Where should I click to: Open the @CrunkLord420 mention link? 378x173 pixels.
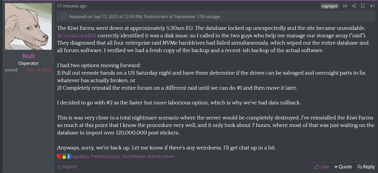coord(77,35)
